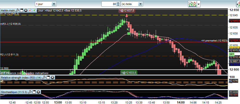Click the green 56T countdown tag
The width and height of the screenshot is (240, 104).
232,54
